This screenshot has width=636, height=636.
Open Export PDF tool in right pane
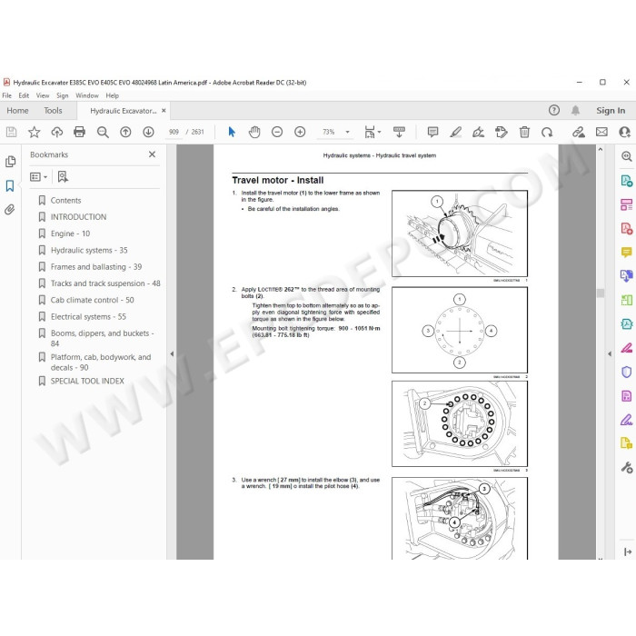point(626,181)
